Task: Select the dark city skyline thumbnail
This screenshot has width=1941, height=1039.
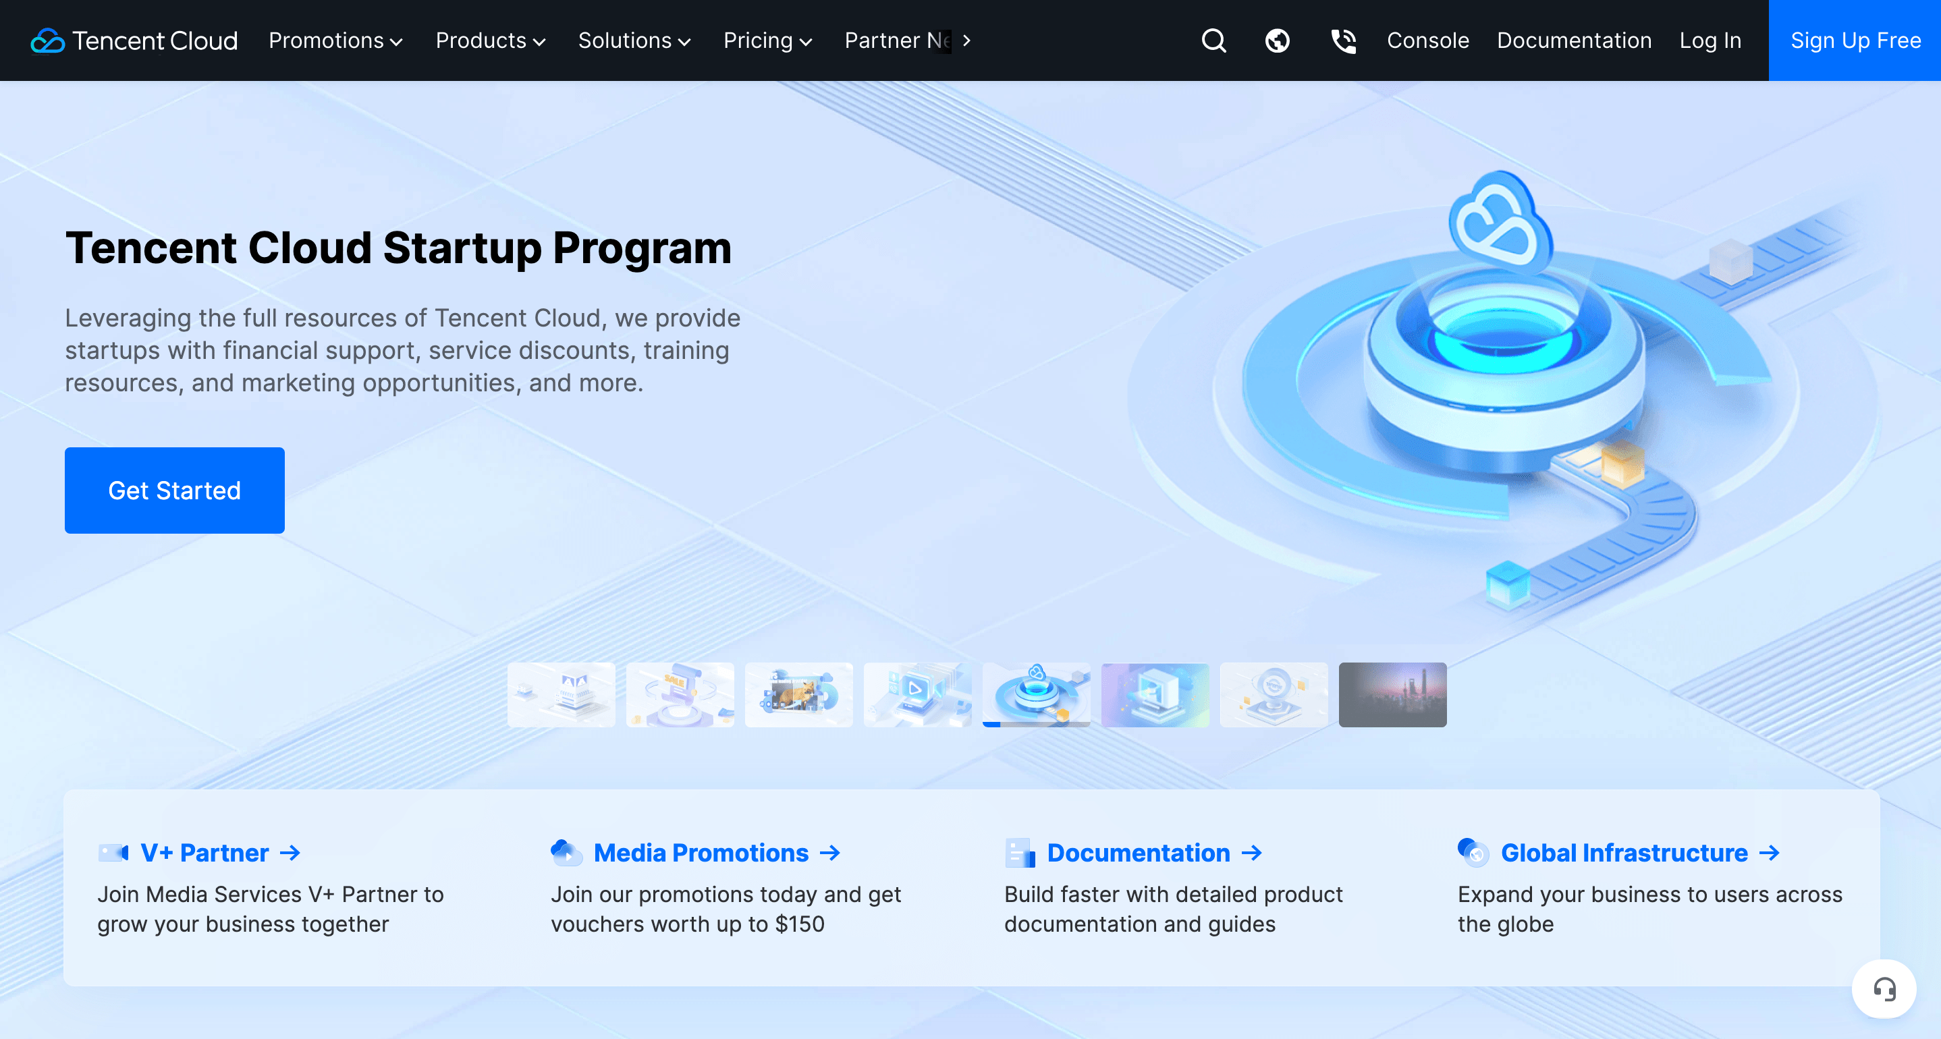Action: 1392,695
